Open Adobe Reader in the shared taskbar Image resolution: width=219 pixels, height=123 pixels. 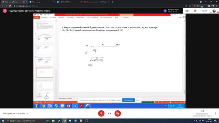click(81, 106)
